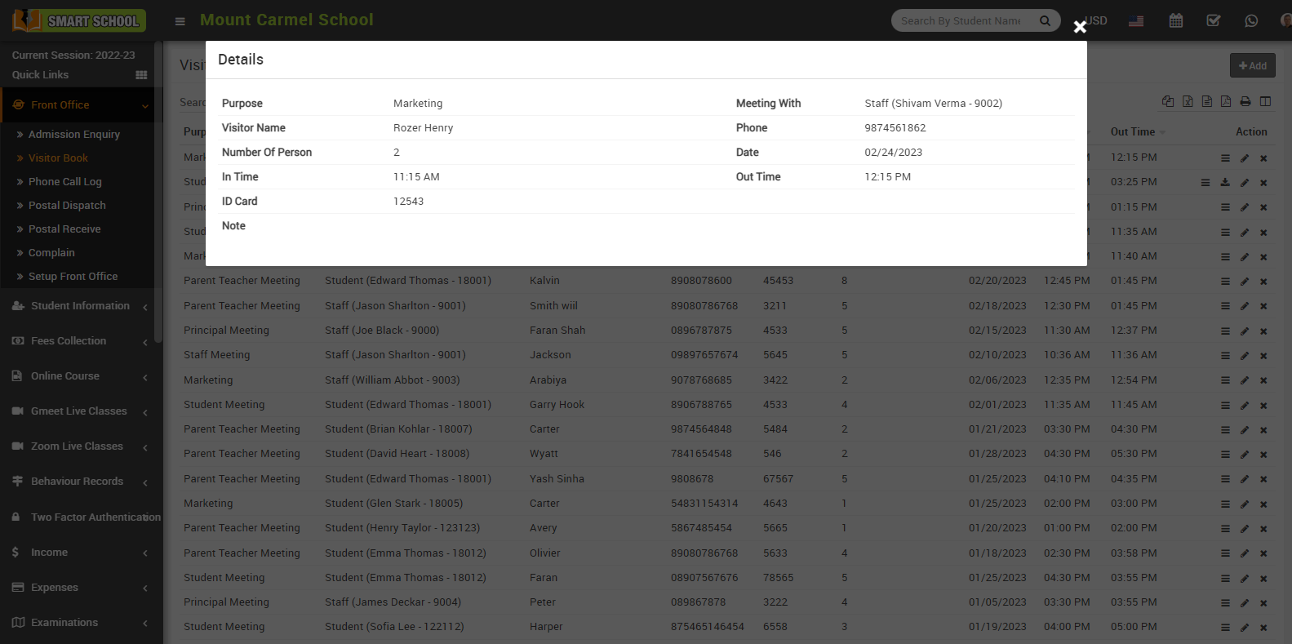This screenshot has height=644, width=1292.
Task: Expand the Student Information menu
Action: 80,306
